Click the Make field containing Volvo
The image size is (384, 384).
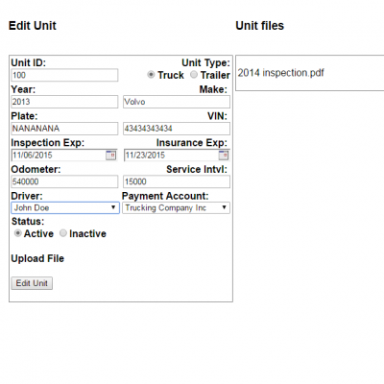pyautogui.click(x=177, y=102)
